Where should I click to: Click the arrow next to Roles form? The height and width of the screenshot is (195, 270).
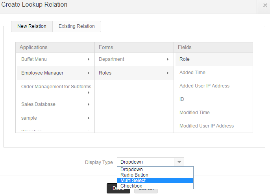pos(168,73)
